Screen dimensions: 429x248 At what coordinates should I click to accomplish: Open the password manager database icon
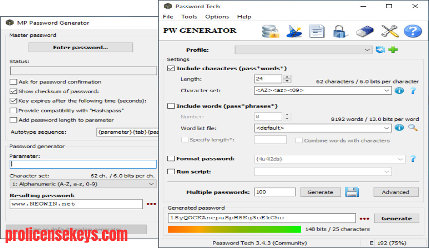(270, 31)
